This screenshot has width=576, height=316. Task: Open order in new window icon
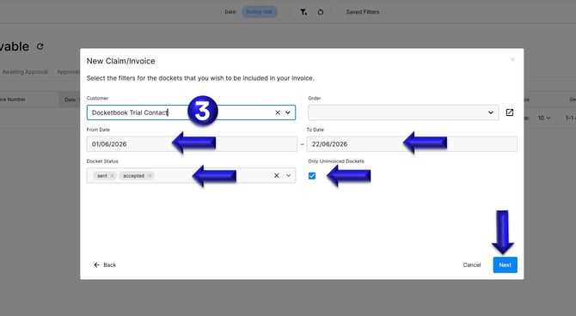tap(510, 112)
